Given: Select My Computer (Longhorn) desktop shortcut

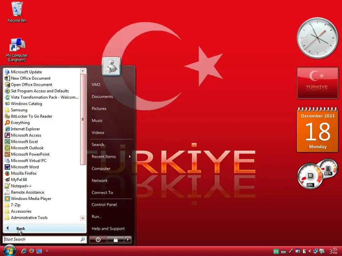Looking at the screenshot, I should (17, 50).
